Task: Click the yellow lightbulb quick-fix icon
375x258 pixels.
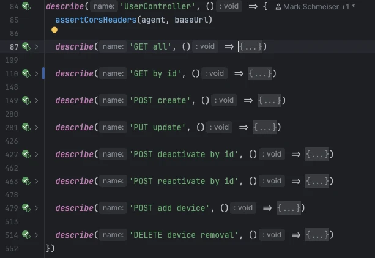Action: click(54, 31)
